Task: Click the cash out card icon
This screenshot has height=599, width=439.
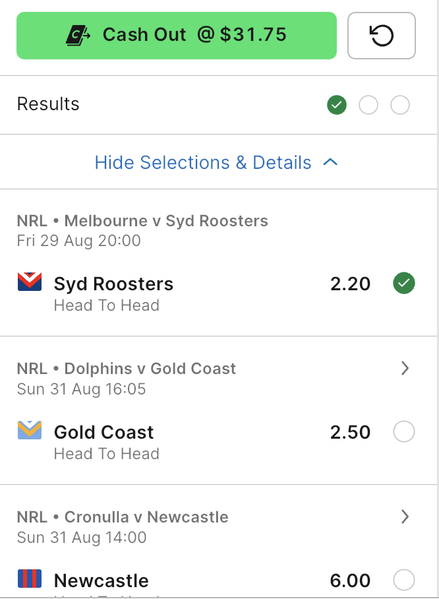Action: tap(78, 36)
